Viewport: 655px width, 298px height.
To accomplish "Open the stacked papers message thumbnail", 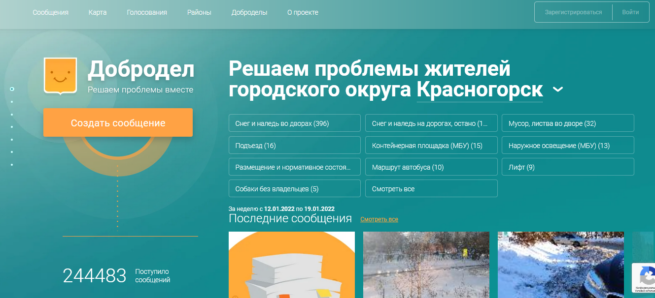I will pyautogui.click(x=291, y=265).
